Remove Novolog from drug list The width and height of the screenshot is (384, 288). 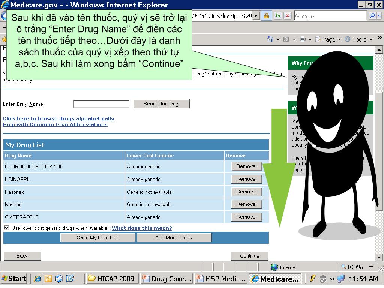246,204
